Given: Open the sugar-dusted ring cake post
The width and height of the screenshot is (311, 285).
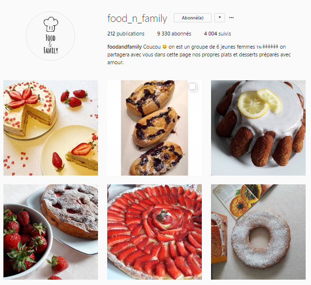Looking at the screenshot, I should (x=258, y=232).
